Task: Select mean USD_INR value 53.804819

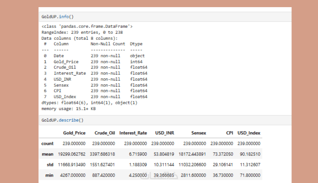Action: 164,154
